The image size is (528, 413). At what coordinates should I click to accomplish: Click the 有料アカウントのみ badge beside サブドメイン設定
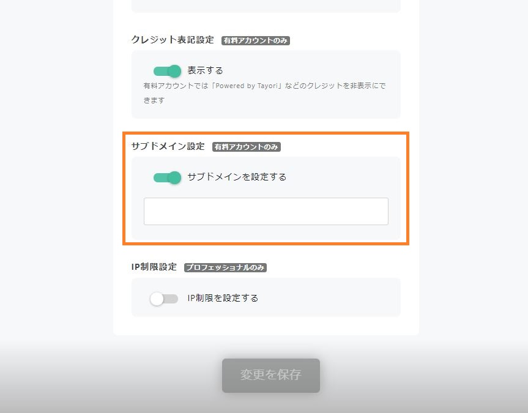(246, 147)
